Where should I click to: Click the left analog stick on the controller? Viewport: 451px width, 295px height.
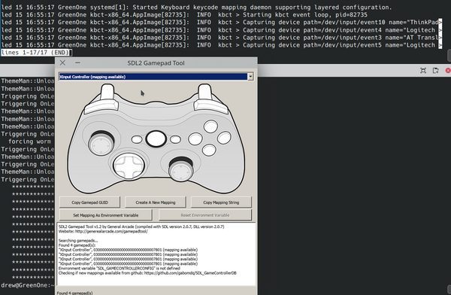(x=101, y=143)
